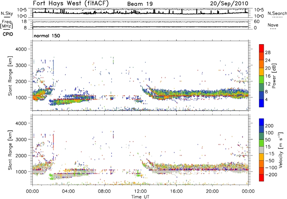Screen dimensions: 287x199
Task: Click the "Beam 19" label
Action: pyautogui.click(x=140, y=4)
